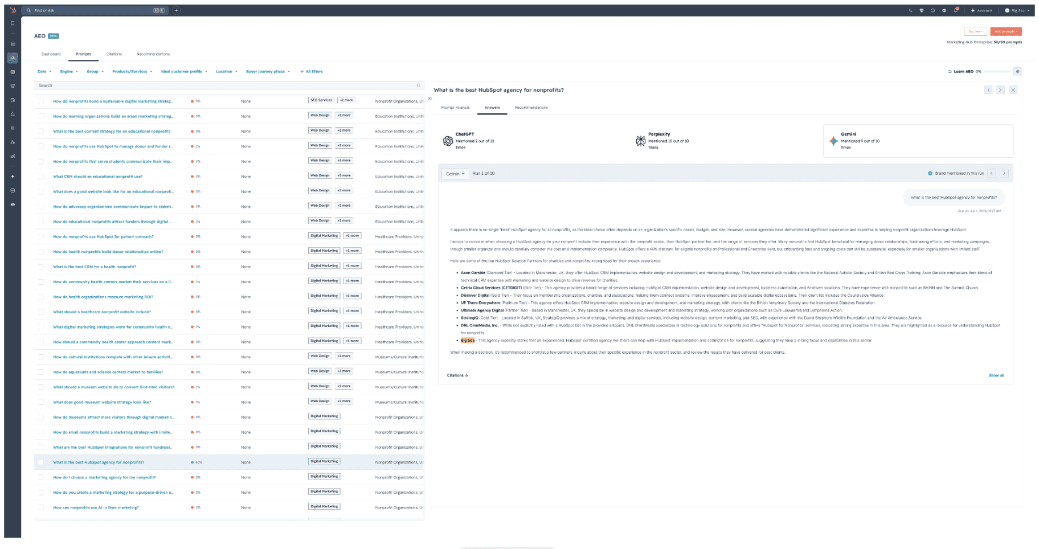Click '+2 more' tag in SEO Services row
This screenshot has width=1039, height=549.
click(x=346, y=100)
